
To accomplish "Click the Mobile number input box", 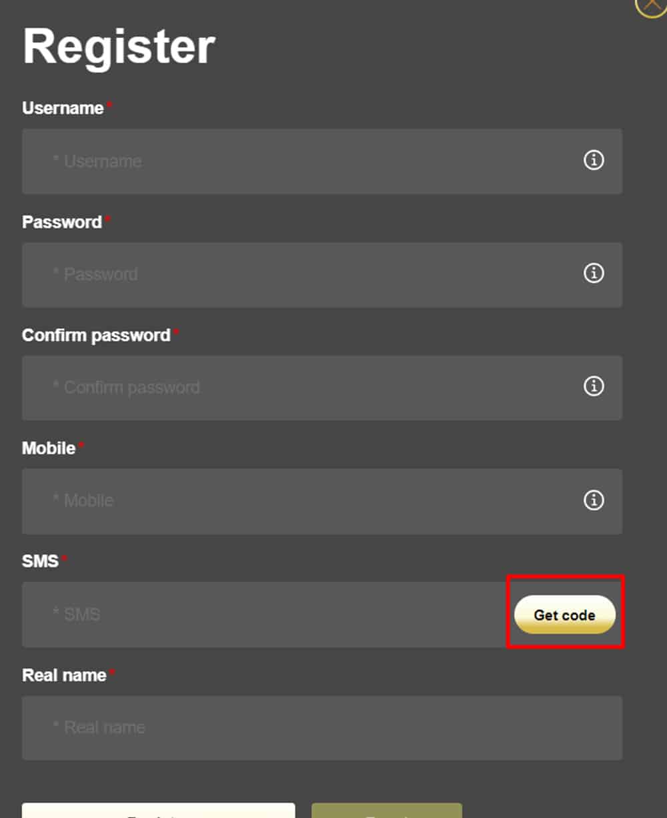I will tap(300, 501).
